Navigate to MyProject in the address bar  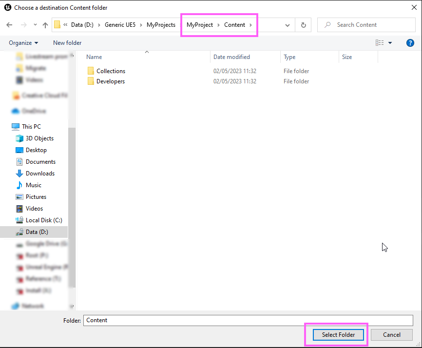click(200, 25)
